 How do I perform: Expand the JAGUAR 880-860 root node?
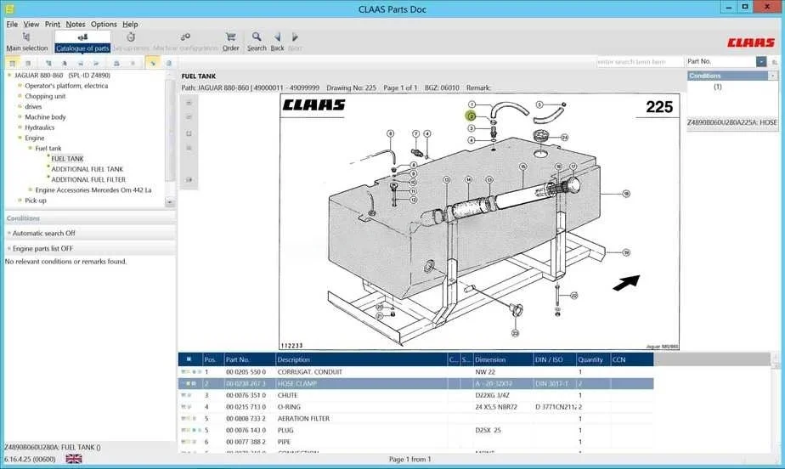[x=9, y=75]
